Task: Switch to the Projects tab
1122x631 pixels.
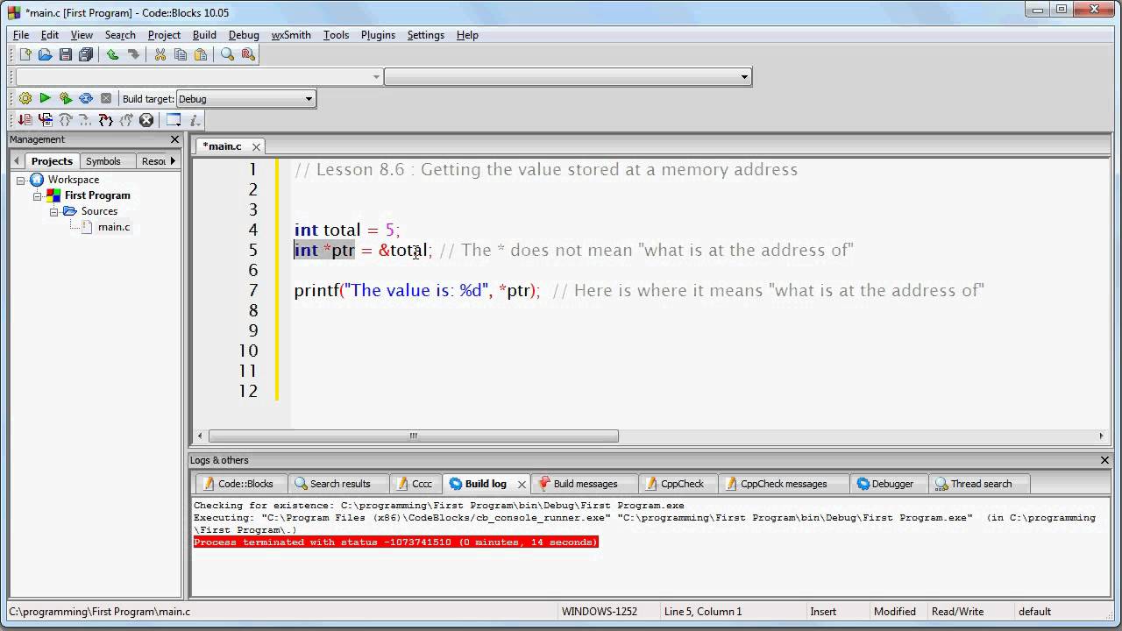Action: [x=52, y=161]
